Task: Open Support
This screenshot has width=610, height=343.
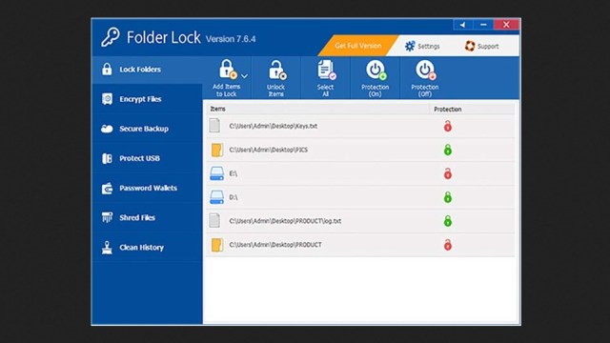Action: [x=482, y=47]
